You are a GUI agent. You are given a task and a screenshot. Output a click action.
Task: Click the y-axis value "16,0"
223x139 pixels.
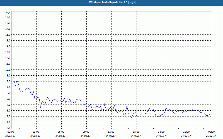coord(8,34)
